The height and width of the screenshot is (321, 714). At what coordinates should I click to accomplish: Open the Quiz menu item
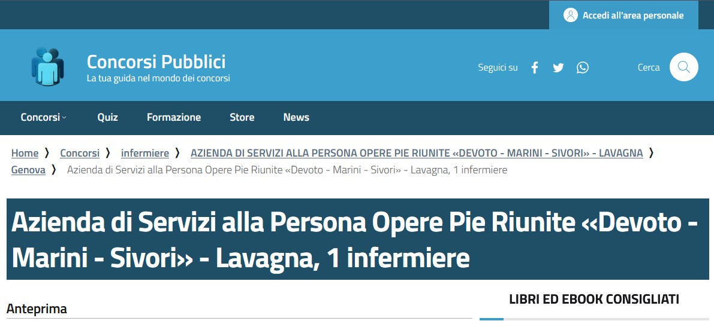107,117
